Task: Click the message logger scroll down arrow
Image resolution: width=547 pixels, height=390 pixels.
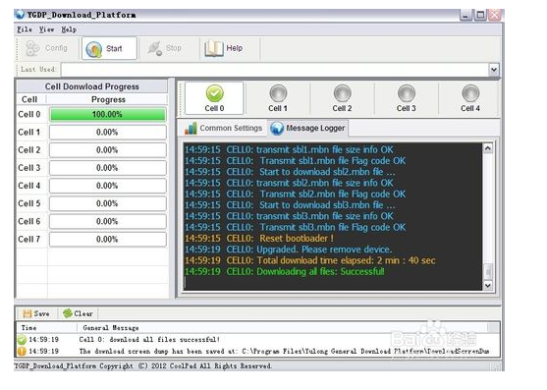Action: 488,285
